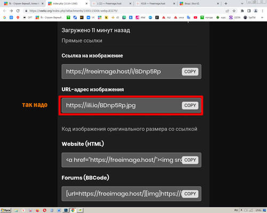Open the browser side panel
267x213 pixels.
click(x=249, y=11)
